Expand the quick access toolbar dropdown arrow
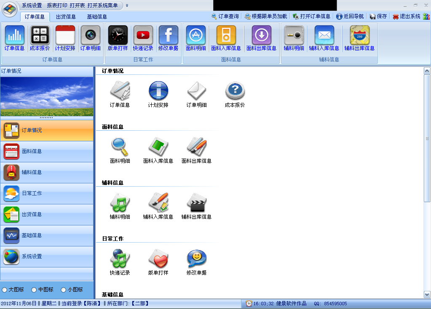Image resolution: width=431 pixels, height=309 pixels. (127, 5)
